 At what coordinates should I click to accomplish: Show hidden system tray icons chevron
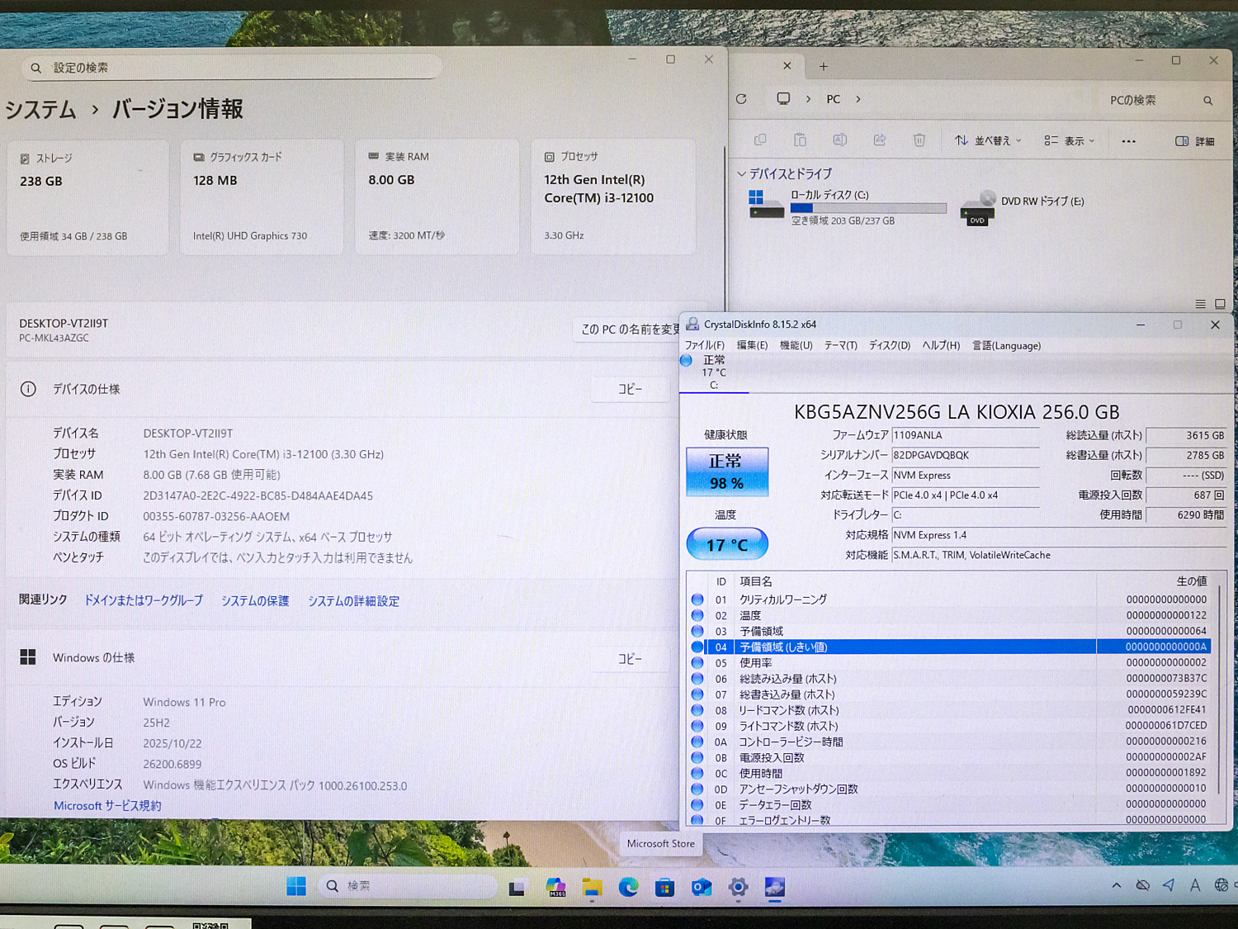coord(1116,885)
